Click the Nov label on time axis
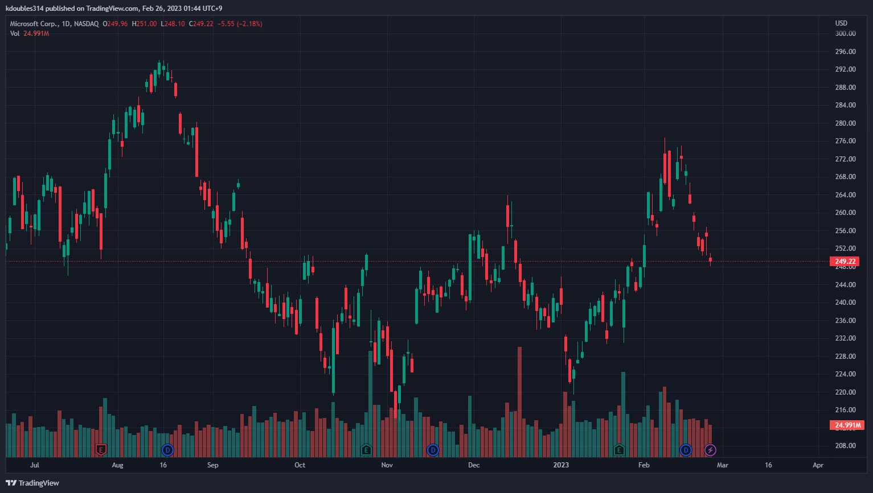Viewport: 873px width, 493px height. [x=387, y=465]
